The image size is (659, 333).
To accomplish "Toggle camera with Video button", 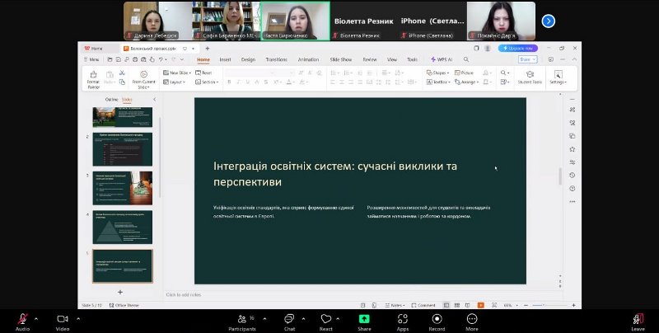I will (62, 319).
